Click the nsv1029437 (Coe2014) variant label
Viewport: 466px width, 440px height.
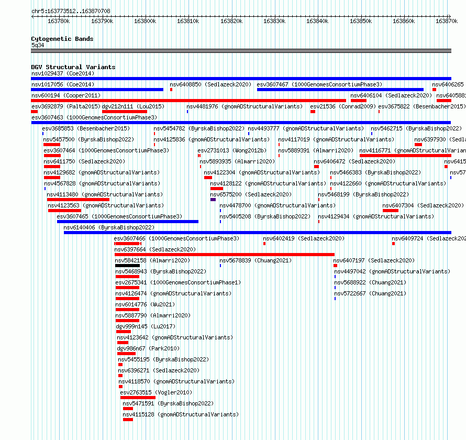(63, 73)
